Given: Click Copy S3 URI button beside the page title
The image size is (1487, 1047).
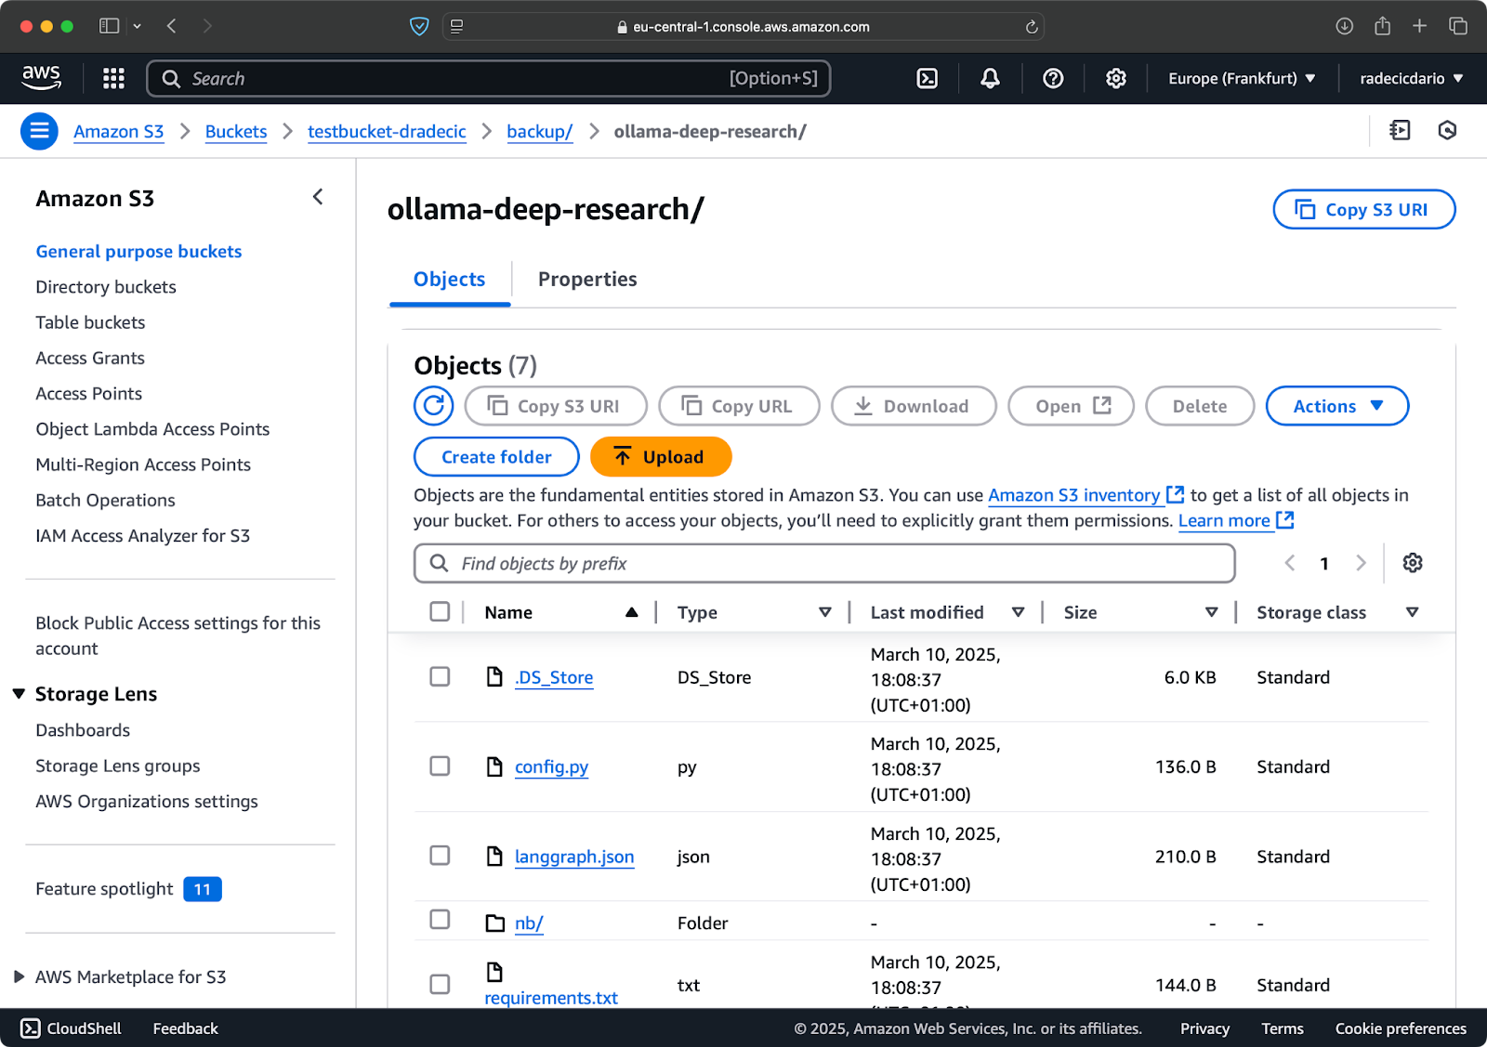Looking at the screenshot, I should point(1364,209).
